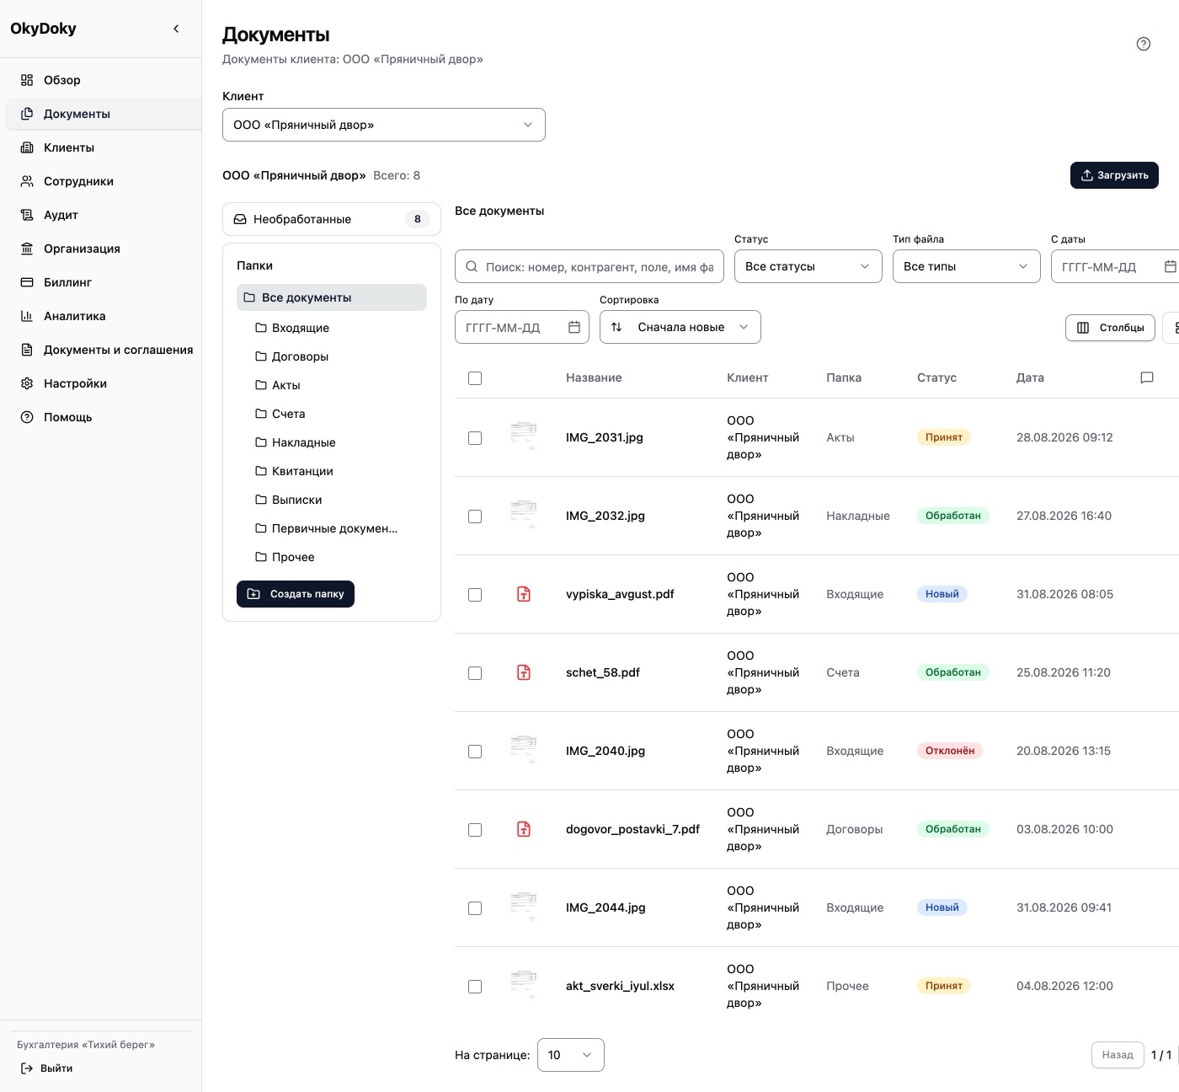Screen dimensions: 1179x1092
Task: Open the thumbnail for IMG_2044.jpg
Action: coord(524,907)
